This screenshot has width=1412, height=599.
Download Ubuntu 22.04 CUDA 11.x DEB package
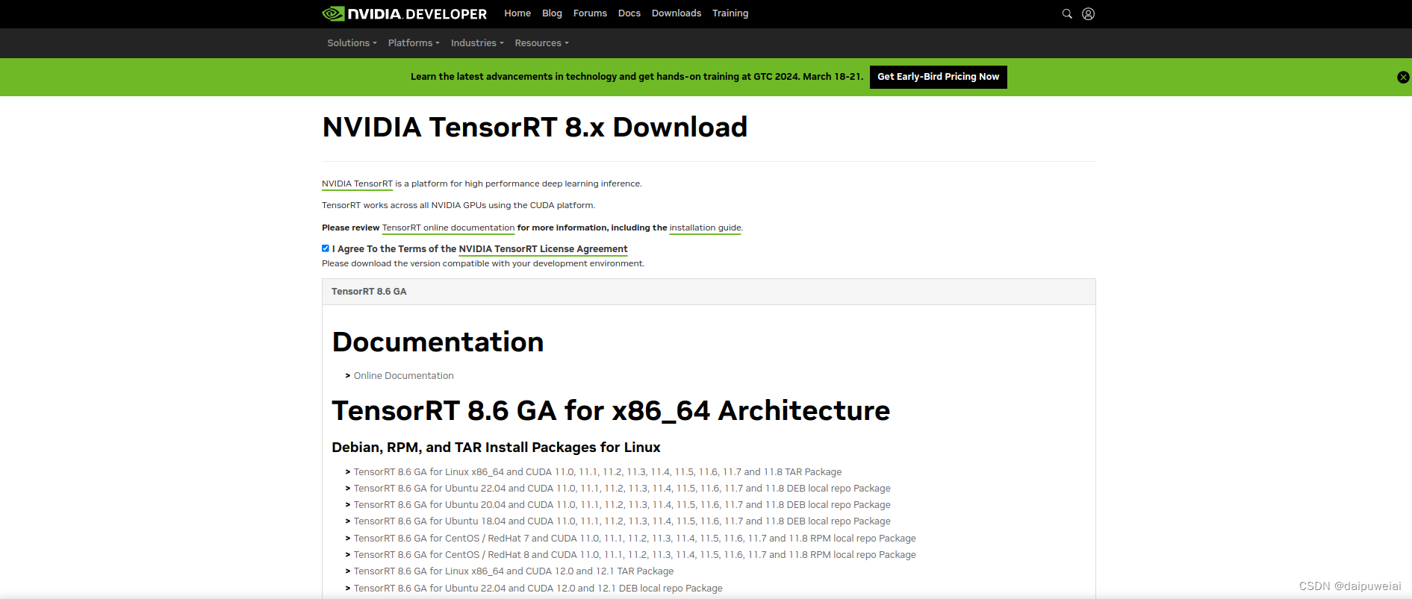coord(622,489)
